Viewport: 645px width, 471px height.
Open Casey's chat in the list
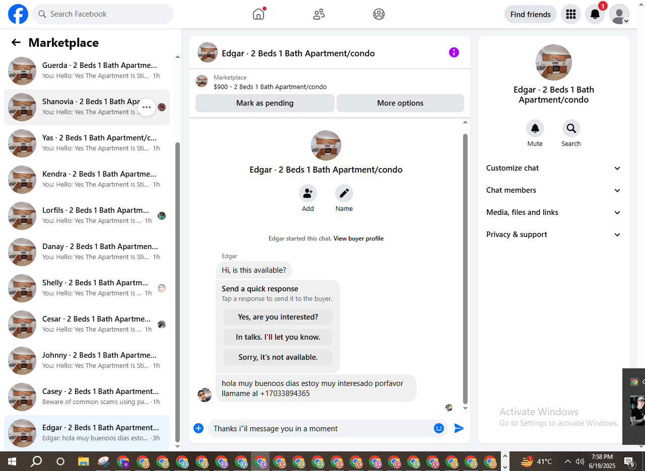87,397
